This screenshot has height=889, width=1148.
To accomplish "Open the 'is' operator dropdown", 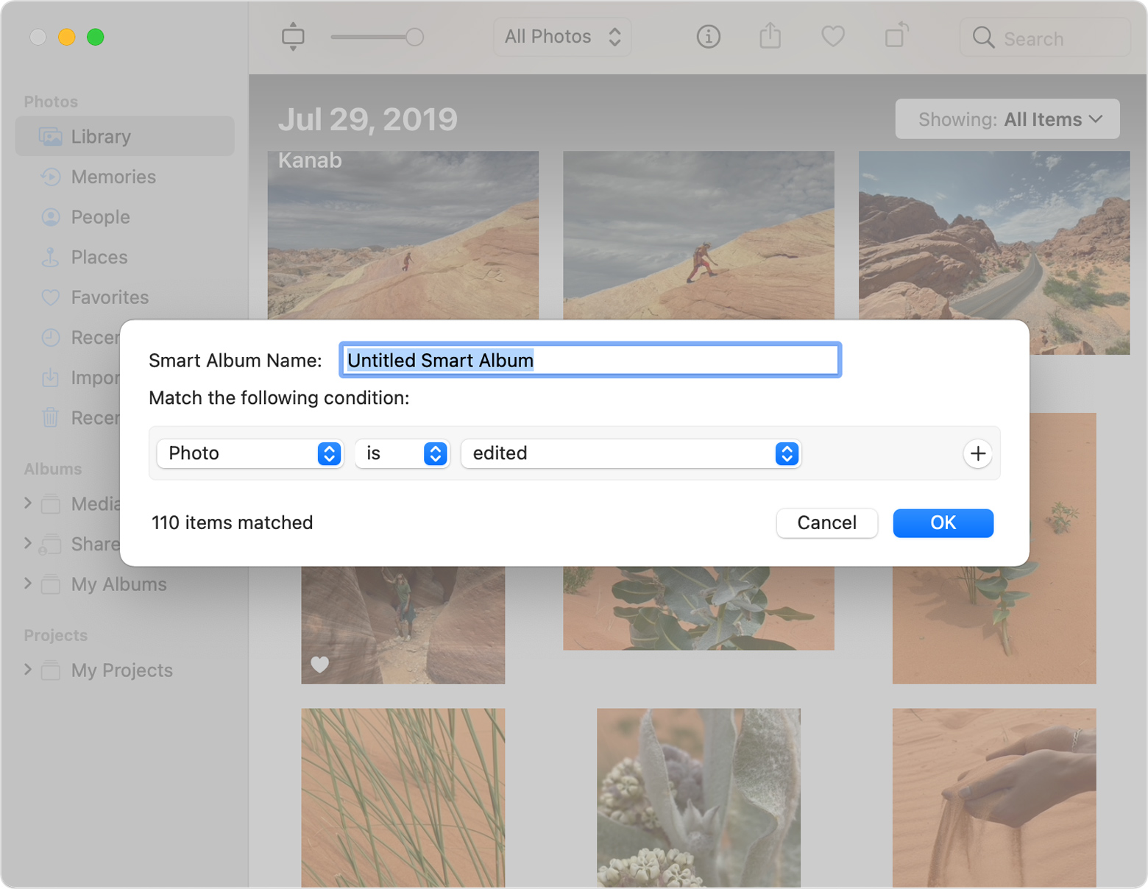I will click(402, 453).
